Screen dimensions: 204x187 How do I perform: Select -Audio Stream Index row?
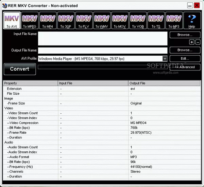[x=102, y=152]
